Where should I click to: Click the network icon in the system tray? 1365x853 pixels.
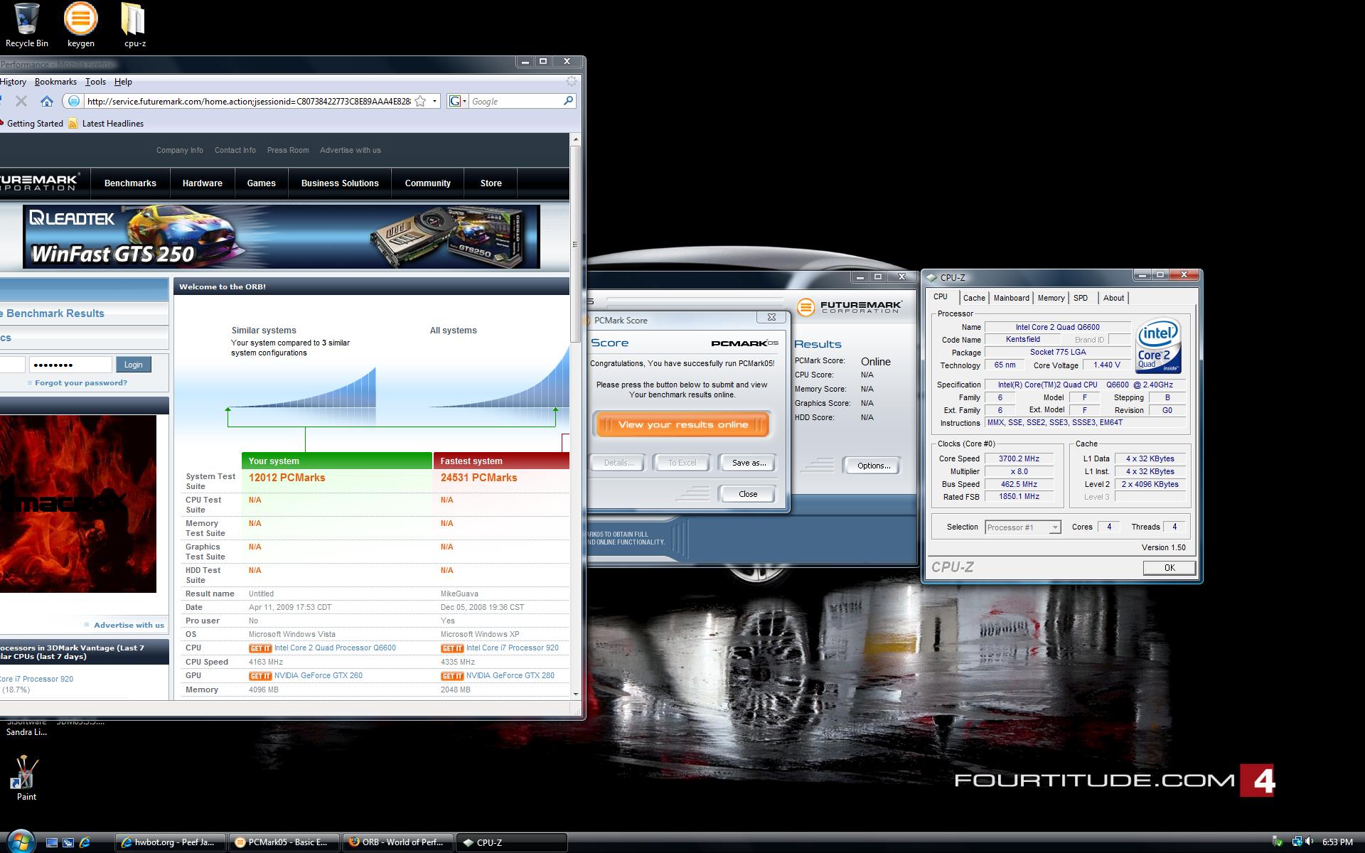point(1297,842)
